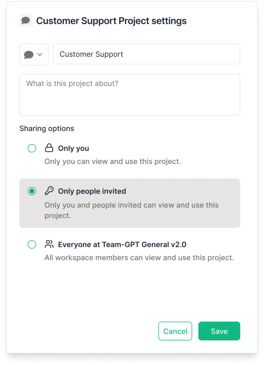Click the Sharing options heading
Image resolution: width=264 pixels, height=365 pixels.
click(47, 129)
